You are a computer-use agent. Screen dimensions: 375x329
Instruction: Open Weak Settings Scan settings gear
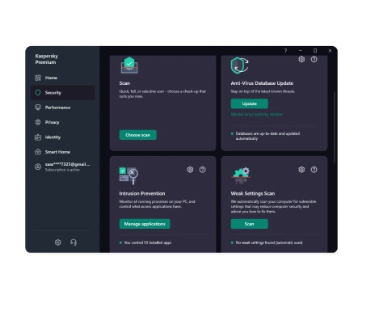click(301, 170)
